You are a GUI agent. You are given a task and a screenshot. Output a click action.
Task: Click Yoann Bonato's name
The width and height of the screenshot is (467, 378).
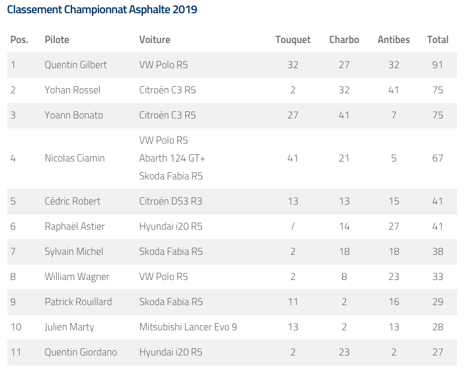coord(73,115)
